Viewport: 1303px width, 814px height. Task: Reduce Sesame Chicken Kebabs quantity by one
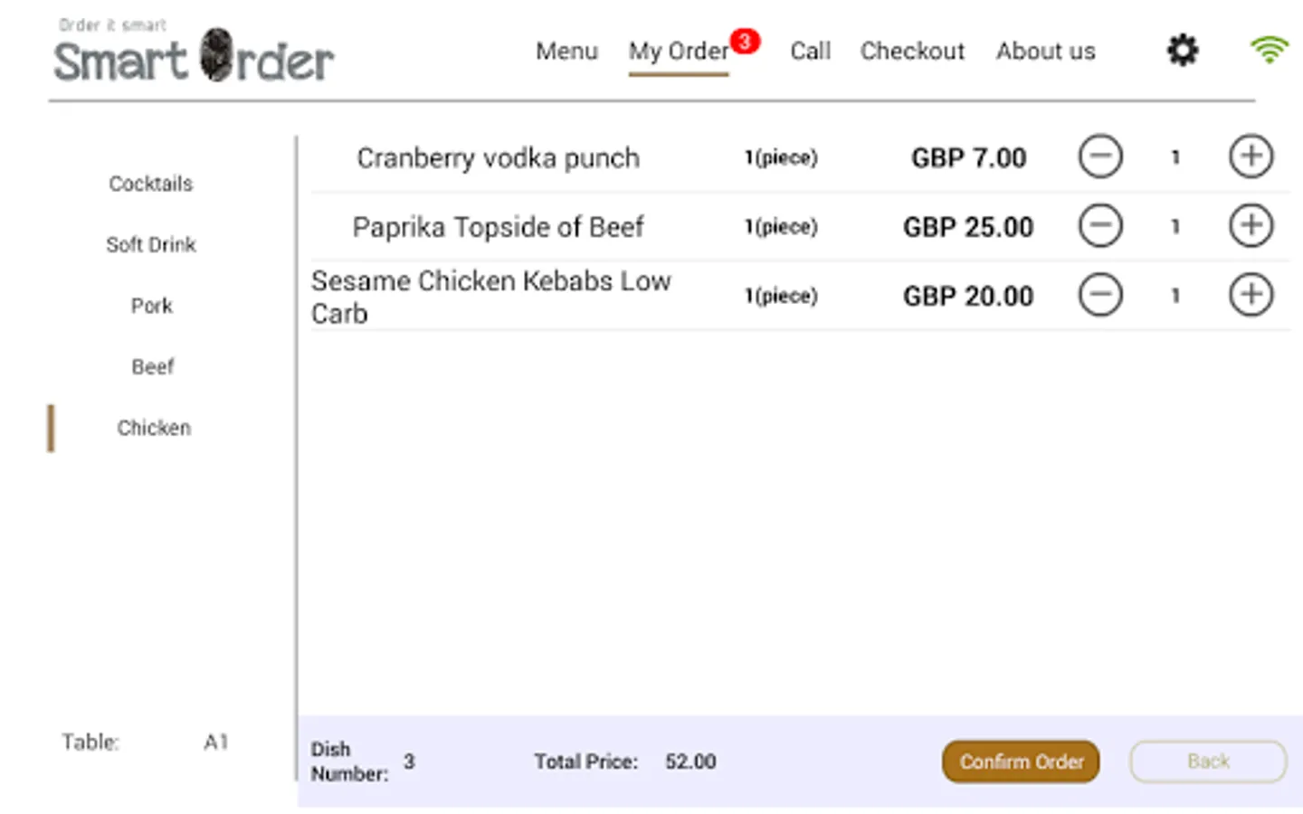[x=1100, y=295]
